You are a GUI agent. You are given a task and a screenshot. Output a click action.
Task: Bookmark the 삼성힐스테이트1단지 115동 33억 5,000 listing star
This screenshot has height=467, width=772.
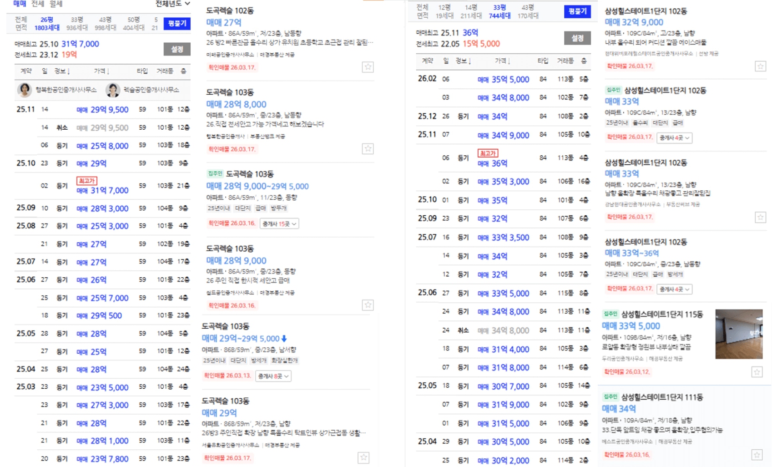point(757,372)
